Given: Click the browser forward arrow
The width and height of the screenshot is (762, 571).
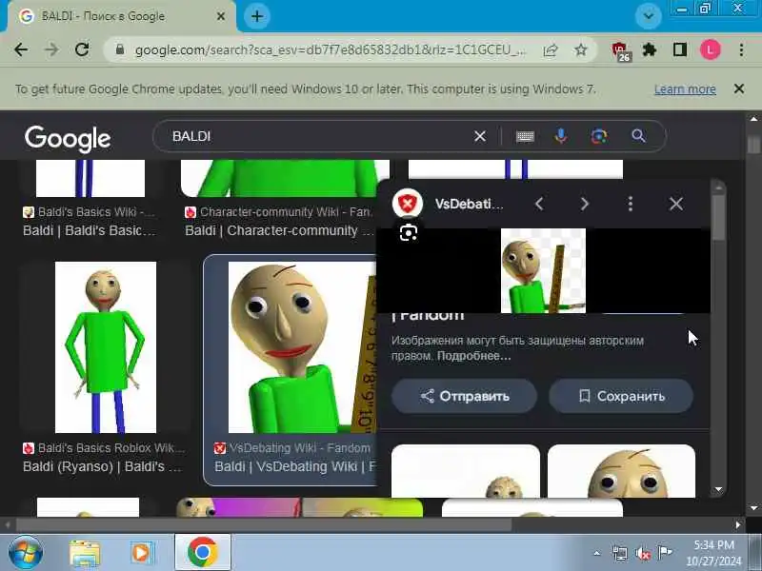Looking at the screenshot, I should pyautogui.click(x=51, y=49).
